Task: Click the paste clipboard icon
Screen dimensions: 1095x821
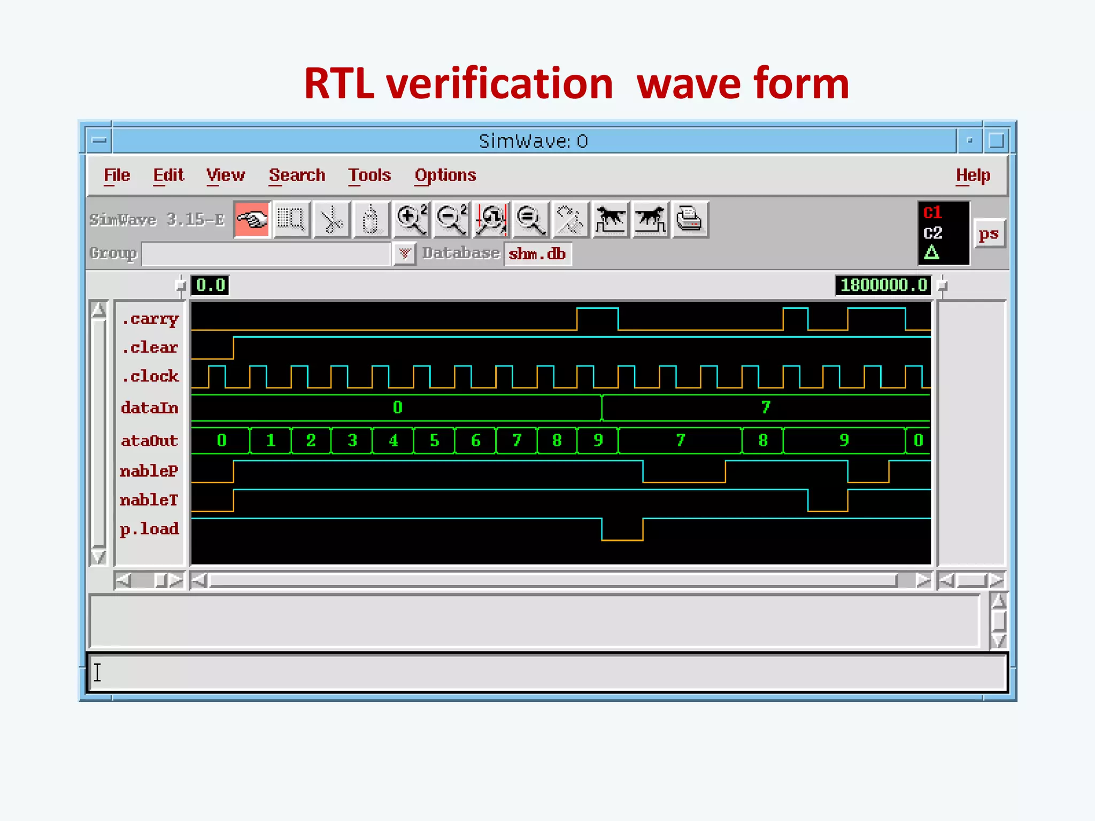Action: click(x=371, y=219)
